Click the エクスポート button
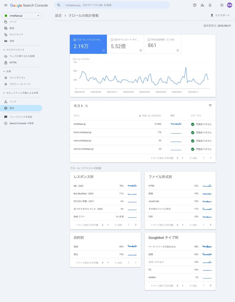Viewport: 235px width, 302px height. (x=220, y=15)
